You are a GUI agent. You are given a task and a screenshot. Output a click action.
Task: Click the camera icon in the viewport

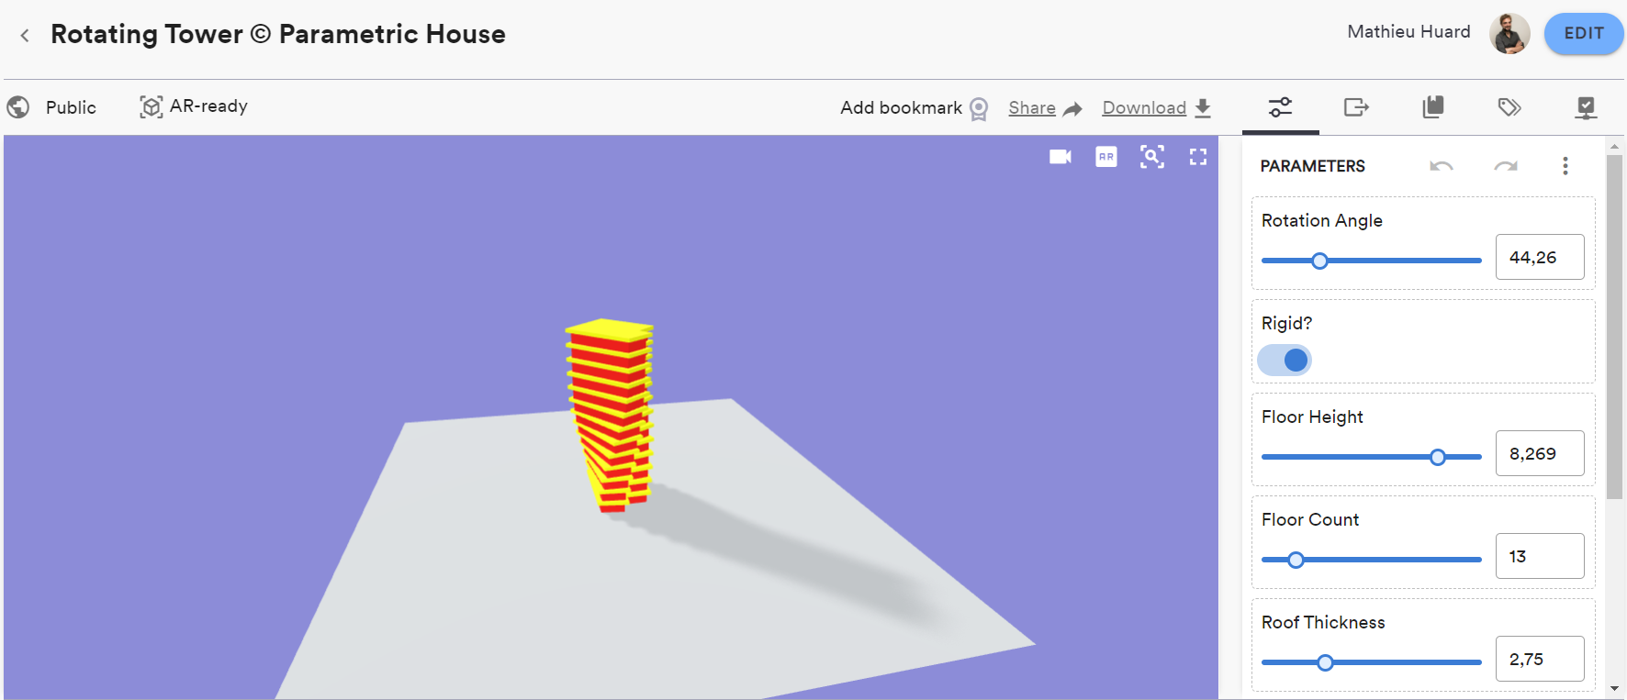point(1060,157)
